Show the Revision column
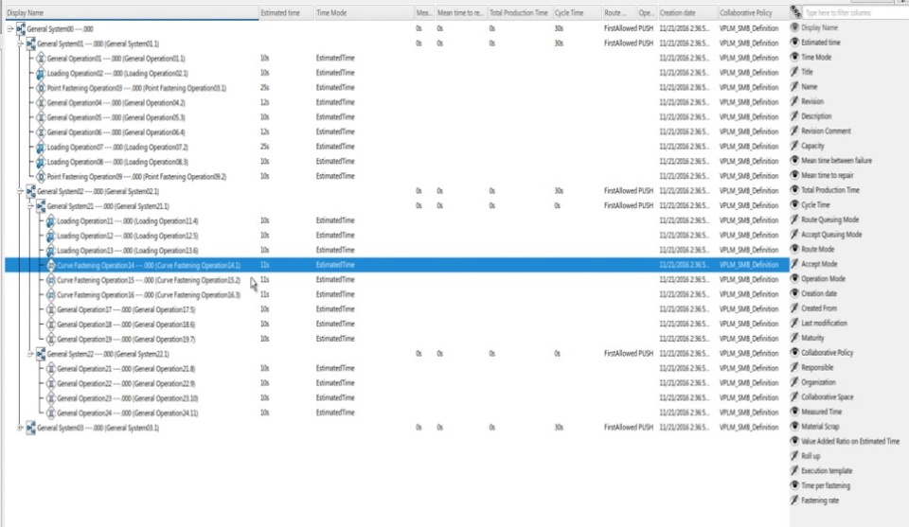This screenshot has height=527, width=909. coord(794,101)
